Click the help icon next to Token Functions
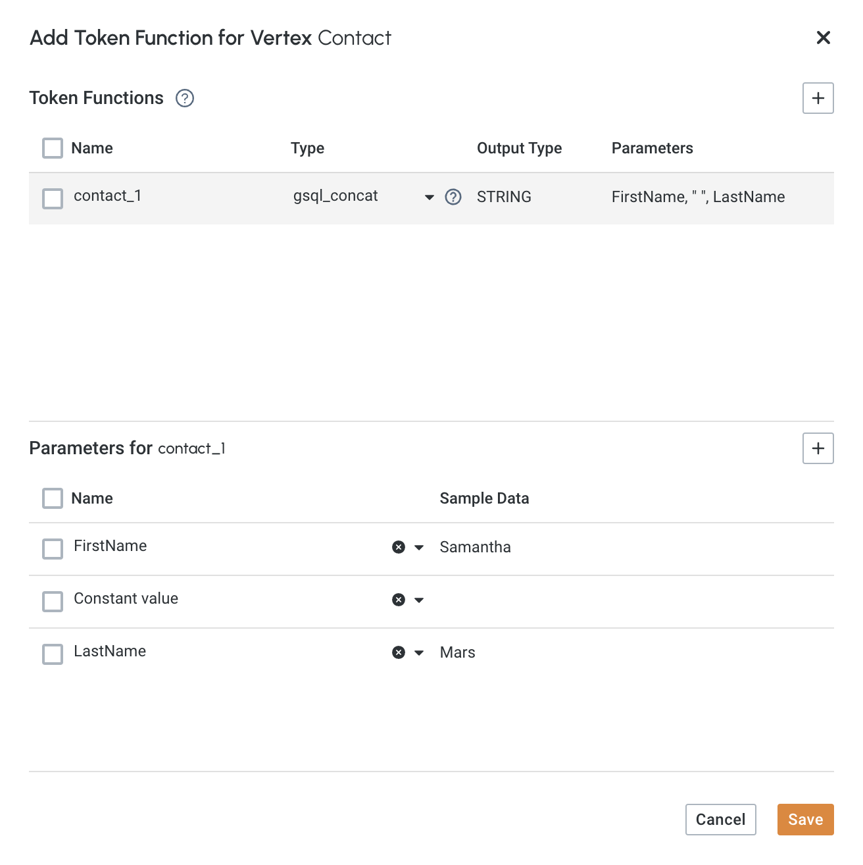 tap(185, 98)
